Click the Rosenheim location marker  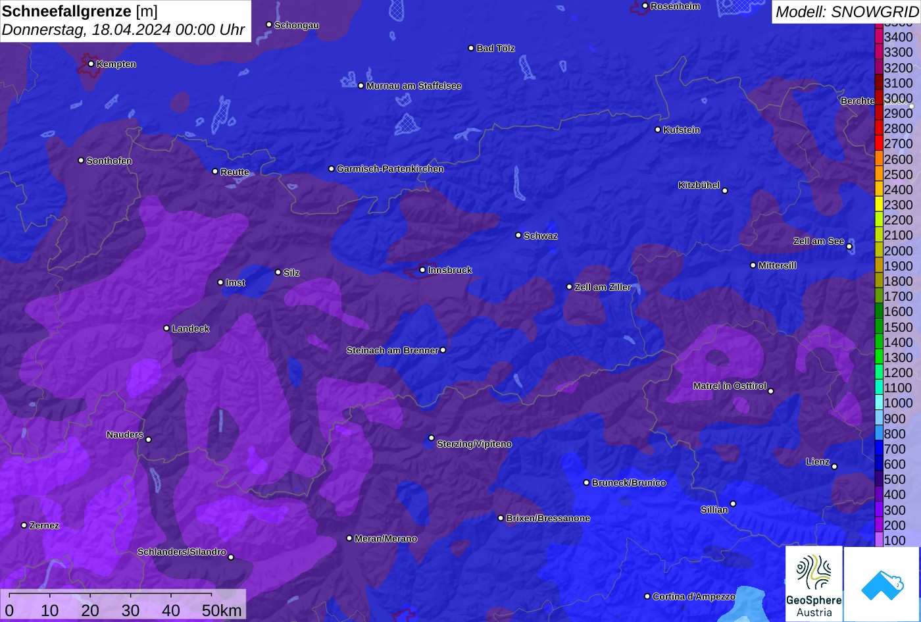click(645, 6)
